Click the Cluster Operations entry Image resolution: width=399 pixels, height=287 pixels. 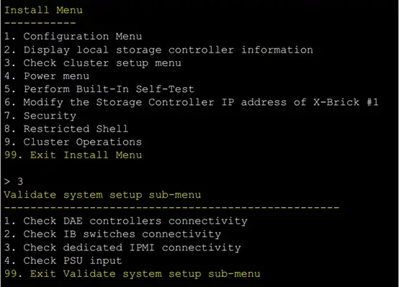click(73, 142)
